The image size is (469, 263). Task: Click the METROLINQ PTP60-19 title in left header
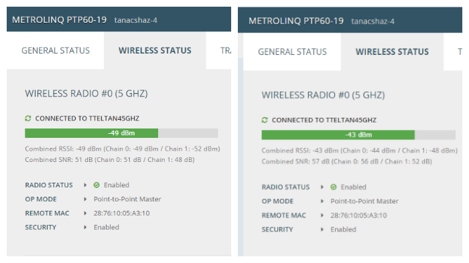pyautogui.click(x=59, y=19)
